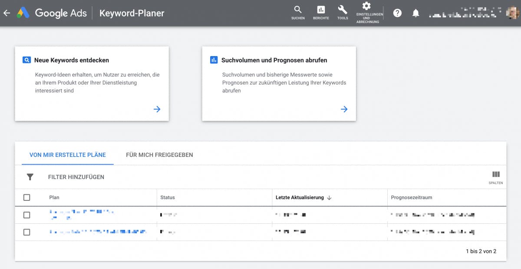Open the Suchen search icon
521x269 pixels.
pyautogui.click(x=298, y=10)
